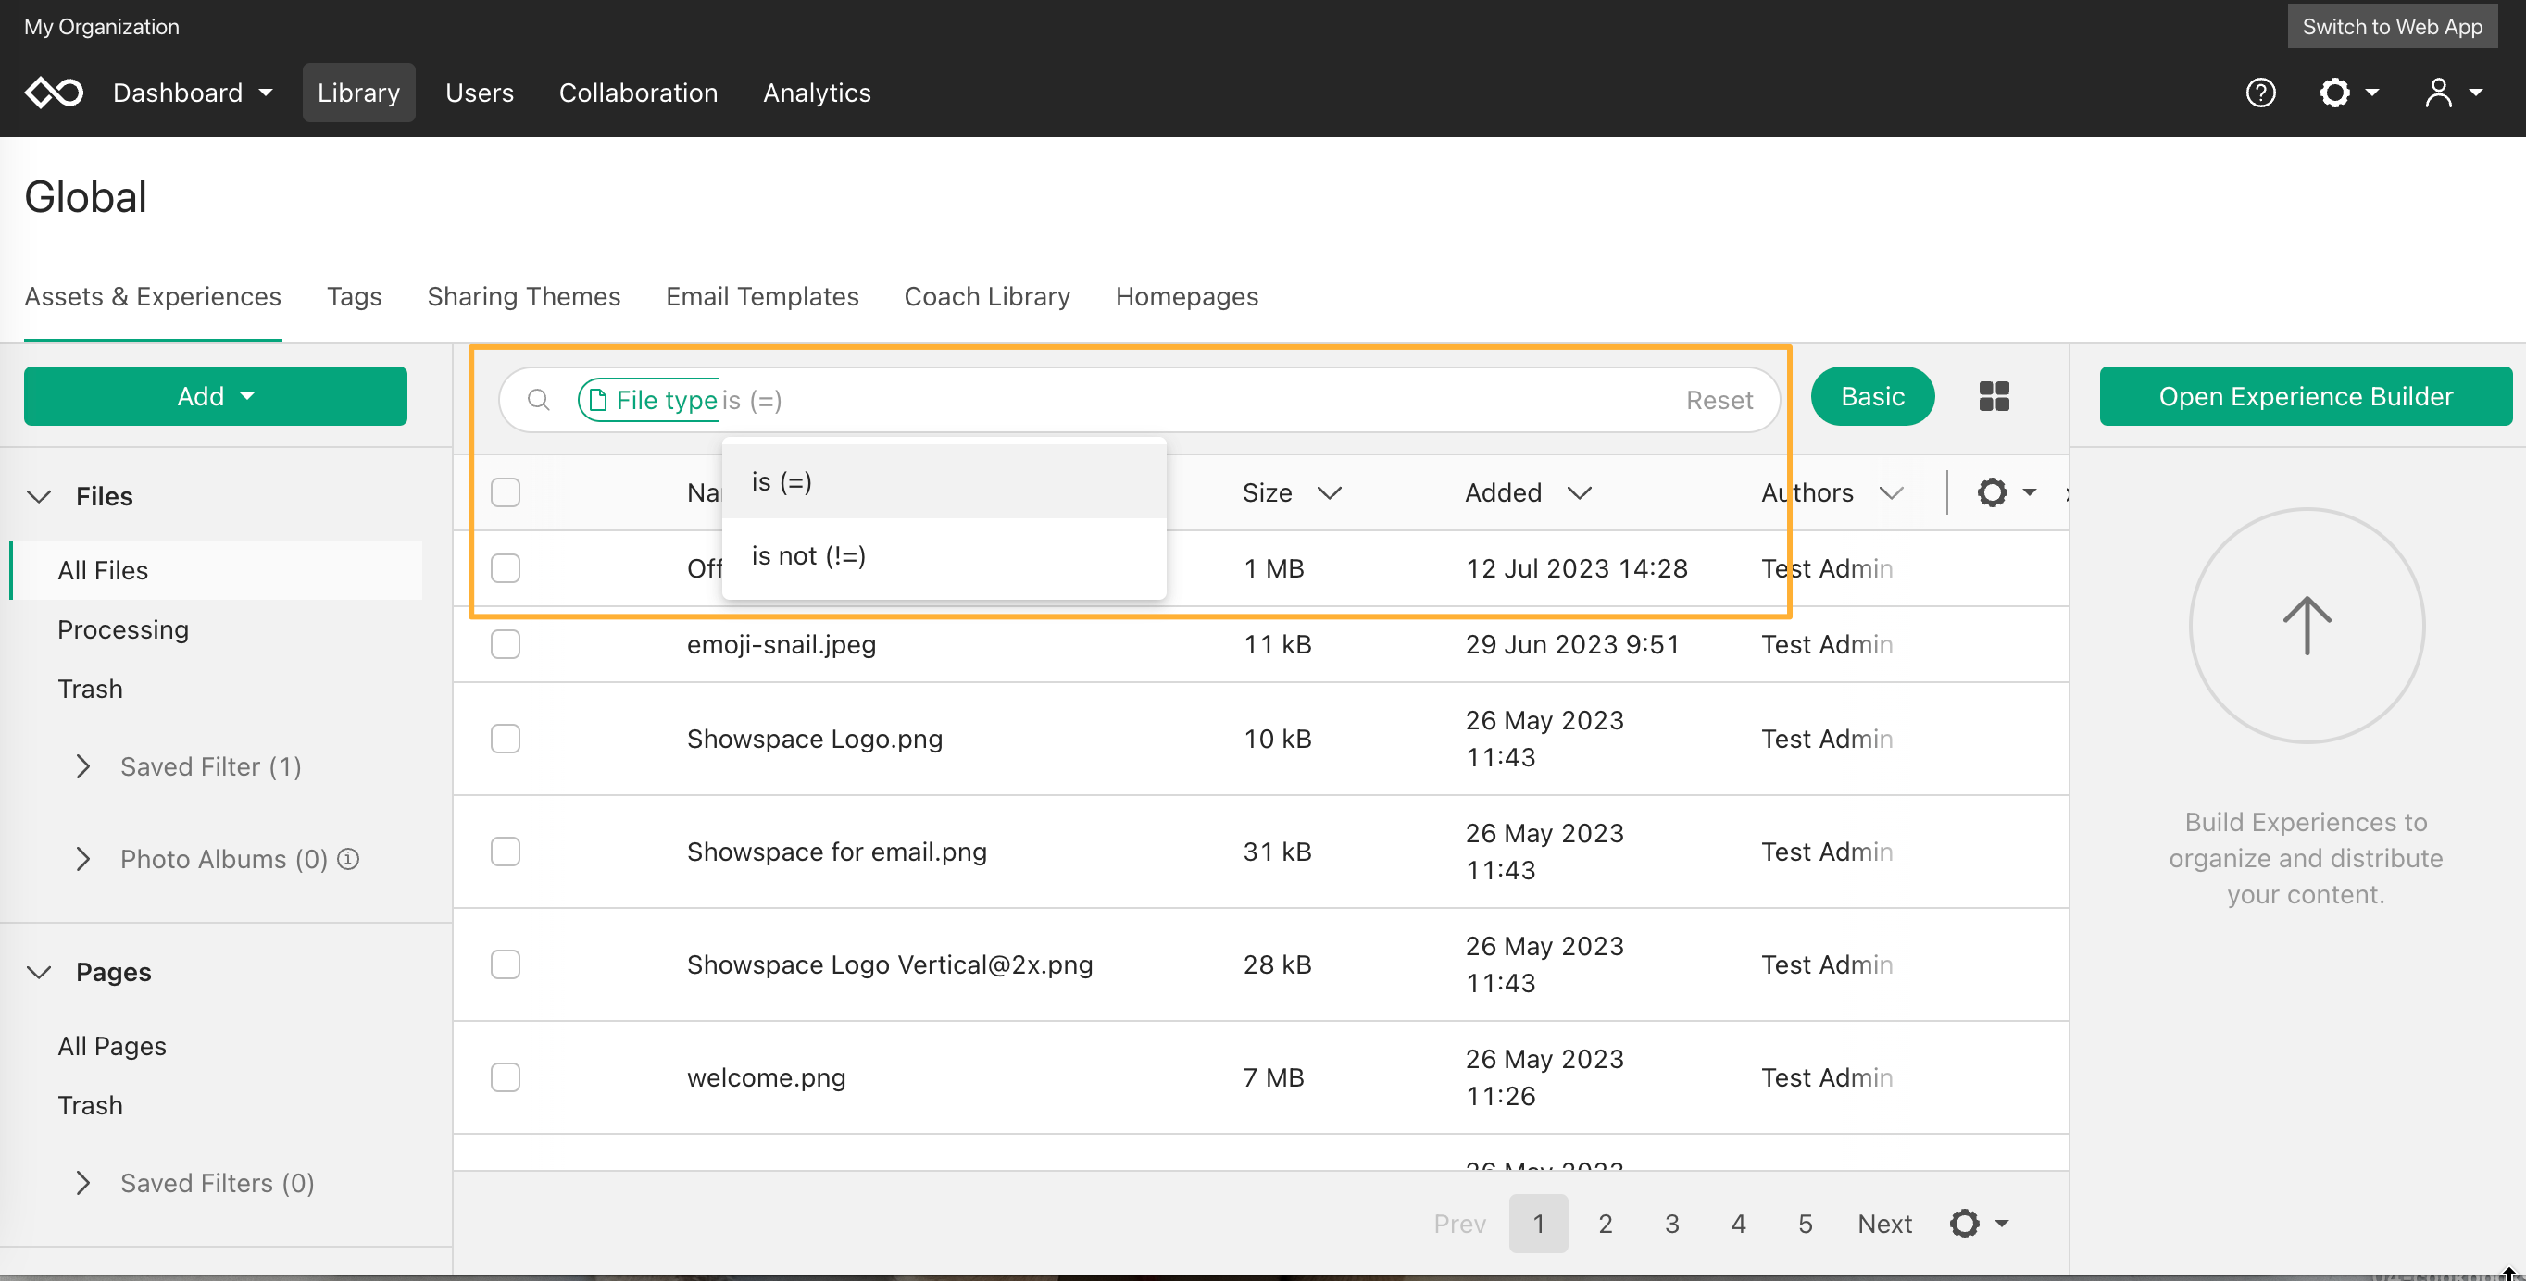This screenshot has width=2526, height=1281.
Task: Go to page 4
Action: 1739,1224
